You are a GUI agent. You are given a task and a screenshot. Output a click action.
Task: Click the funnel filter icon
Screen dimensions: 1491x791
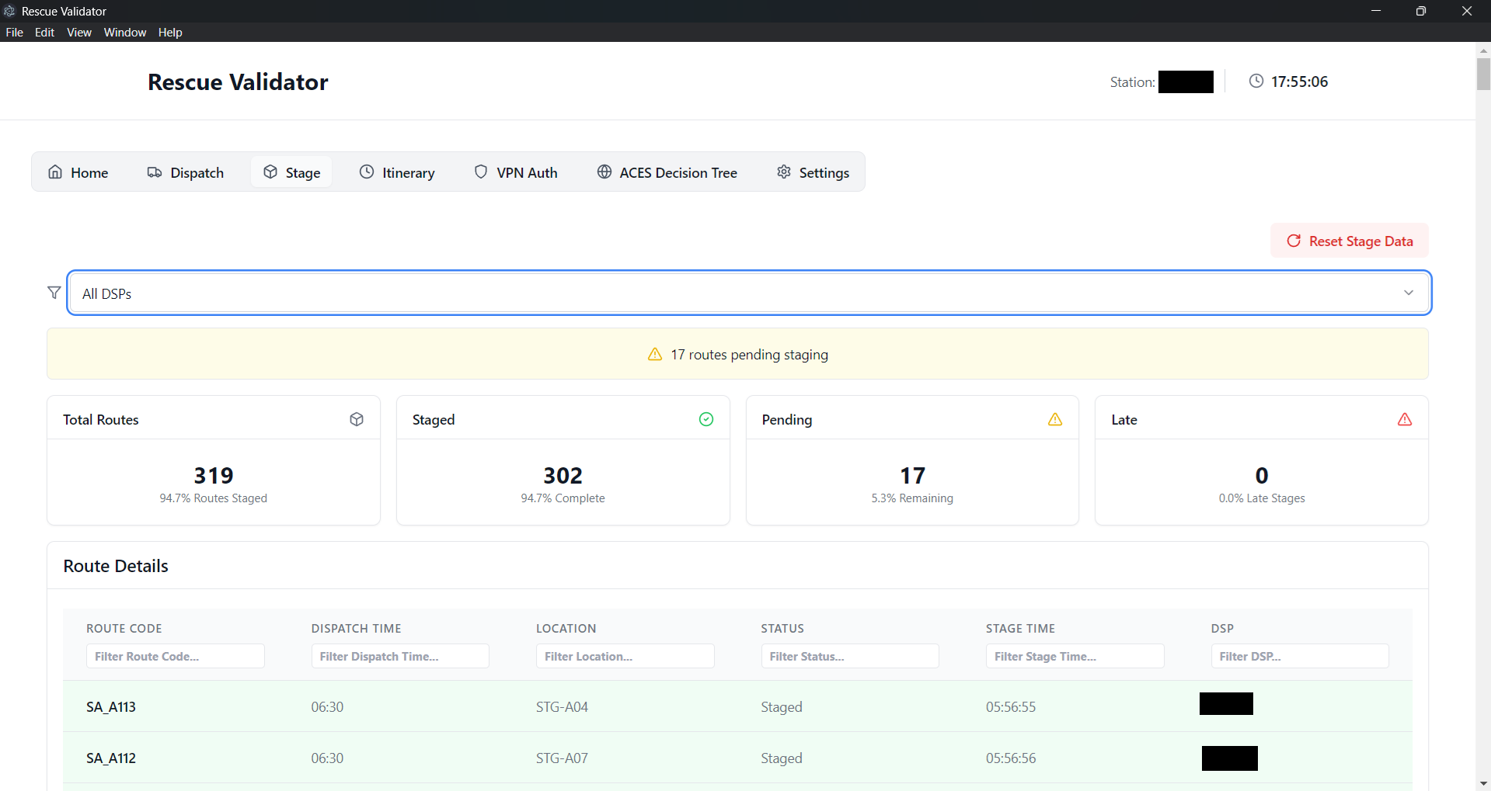tap(54, 293)
